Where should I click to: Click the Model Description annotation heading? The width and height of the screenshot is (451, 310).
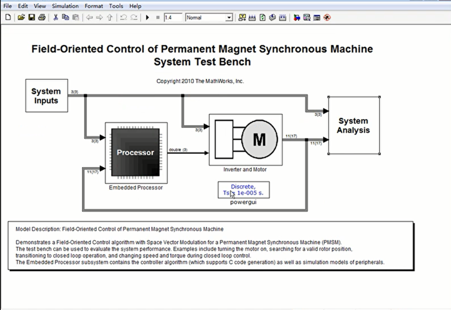click(119, 229)
